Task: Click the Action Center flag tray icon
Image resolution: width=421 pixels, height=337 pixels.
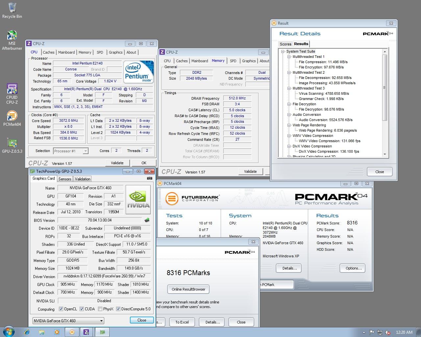Action: point(372,332)
